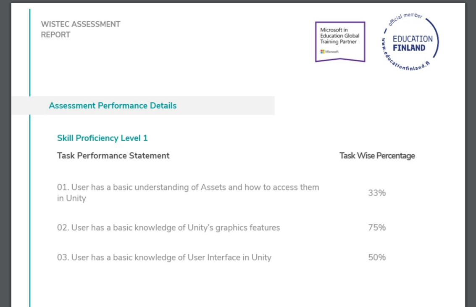
Task: Click the Skill Proficiency Level 1 subheading
Action: click(x=102, y=138)
